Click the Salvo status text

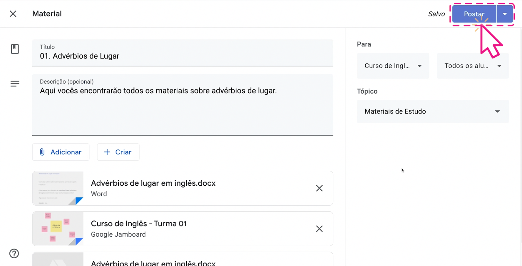tap(436, 14)
